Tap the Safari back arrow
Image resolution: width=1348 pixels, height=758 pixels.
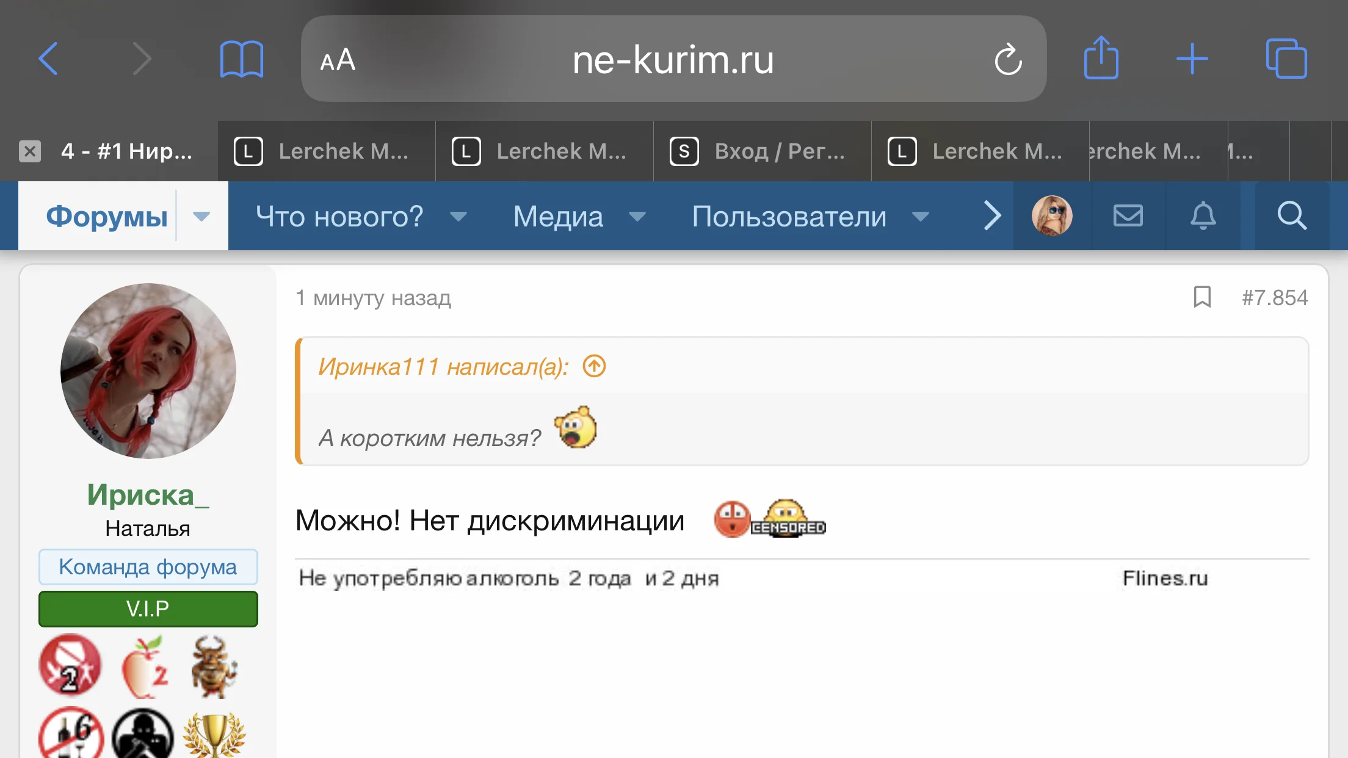pyautogui.click(x=48, y=59)
